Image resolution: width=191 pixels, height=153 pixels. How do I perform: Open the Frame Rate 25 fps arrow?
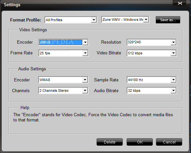85,53
